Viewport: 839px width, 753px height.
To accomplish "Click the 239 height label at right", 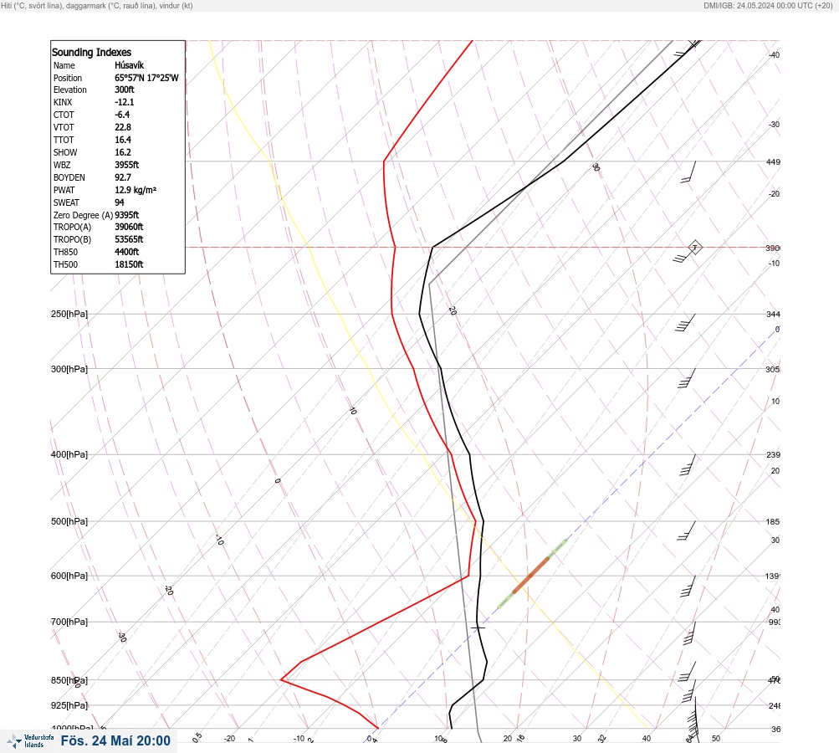I will tap(773, 455).
